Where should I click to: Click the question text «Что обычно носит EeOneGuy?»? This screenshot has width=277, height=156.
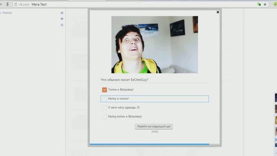click(124, 80)
